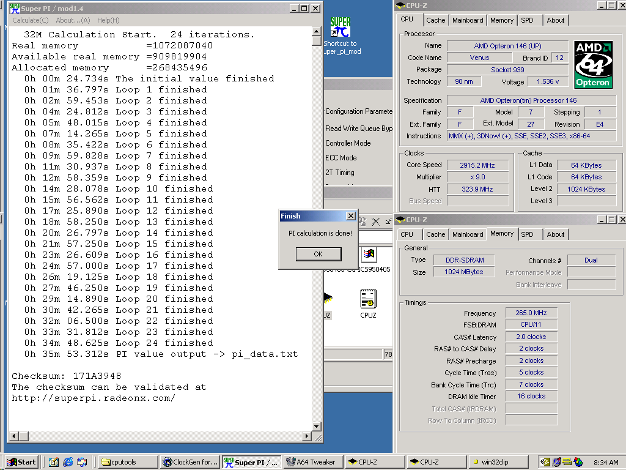Viewport: 626px width, 470px height.
Task: Launch Internet Explorer from quick launch
Action: tap(68, 462)
